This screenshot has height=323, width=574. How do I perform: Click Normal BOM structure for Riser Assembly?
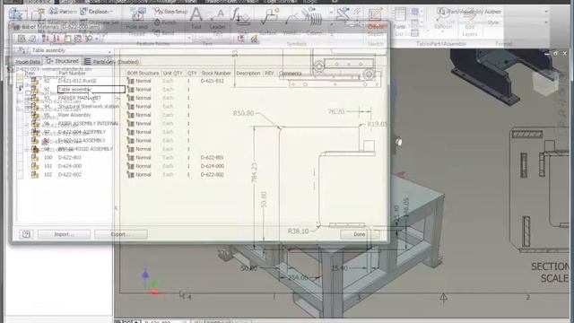[139, 115]
